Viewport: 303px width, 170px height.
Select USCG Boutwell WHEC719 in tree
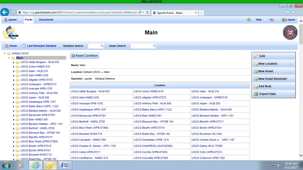click(x=36, y=155)
